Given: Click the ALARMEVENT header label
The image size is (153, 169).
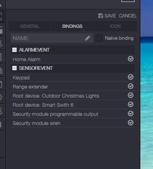Looking at the screenshot, I should pos(34,50).
